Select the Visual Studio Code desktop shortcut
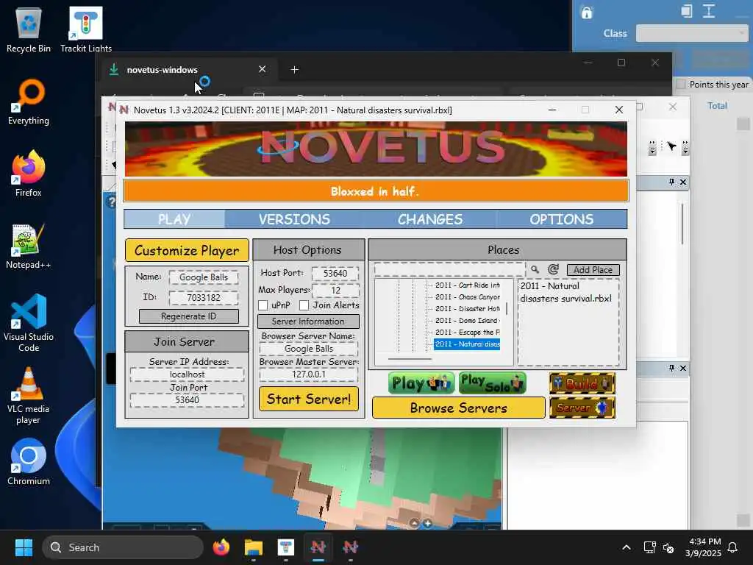The height and width of the screenshot is (565, 753). [29, 323]
